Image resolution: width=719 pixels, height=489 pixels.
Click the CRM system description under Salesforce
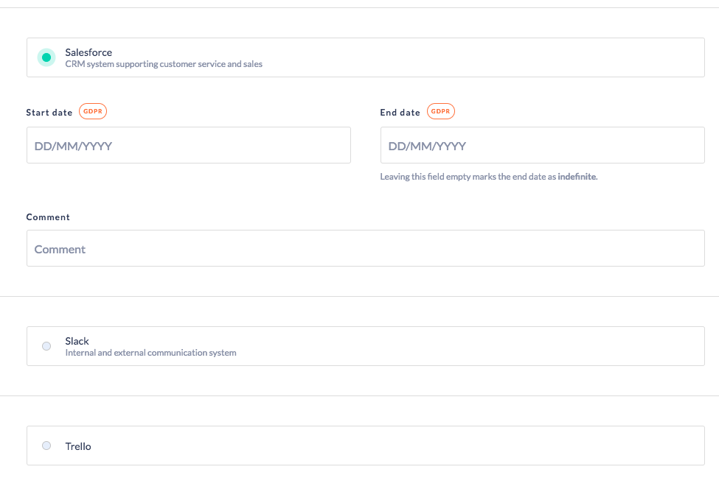click(x=164, y=64)
